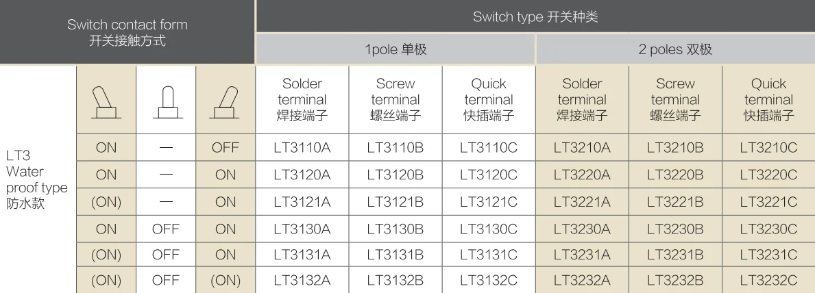Screen dimensions: 815x293
Task: Click the 2 poles Quick terminal column header
Action: click(769, 100)
